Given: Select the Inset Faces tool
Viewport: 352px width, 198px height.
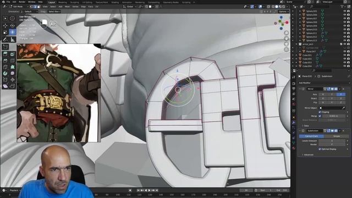Looking at the screenshot, I should pos(12,54).
